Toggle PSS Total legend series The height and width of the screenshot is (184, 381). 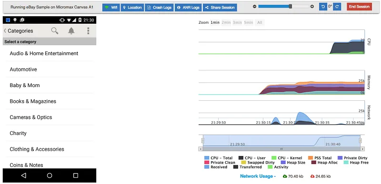[x=320, y=158]
